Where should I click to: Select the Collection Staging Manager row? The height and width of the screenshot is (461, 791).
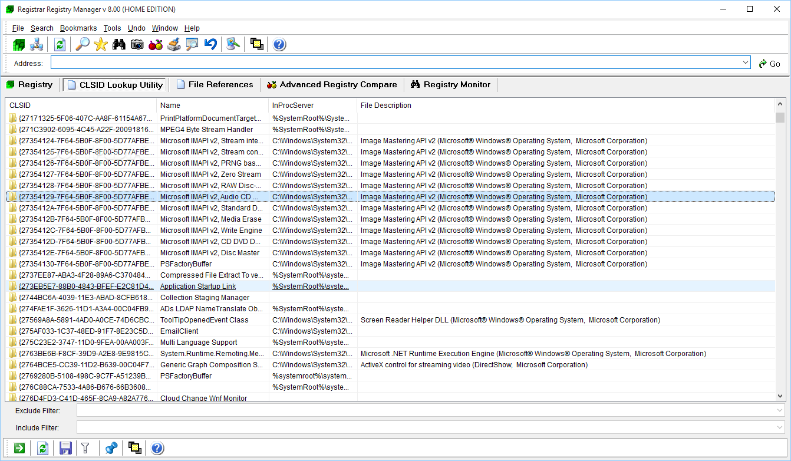pyautogui.click(x=390, y=298)
